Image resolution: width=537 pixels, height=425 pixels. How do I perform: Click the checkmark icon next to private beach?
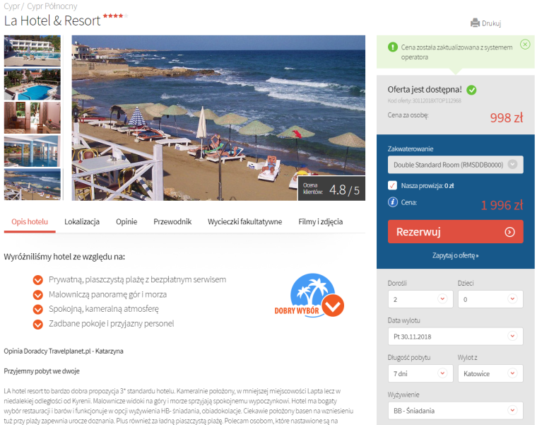point(37,280)
